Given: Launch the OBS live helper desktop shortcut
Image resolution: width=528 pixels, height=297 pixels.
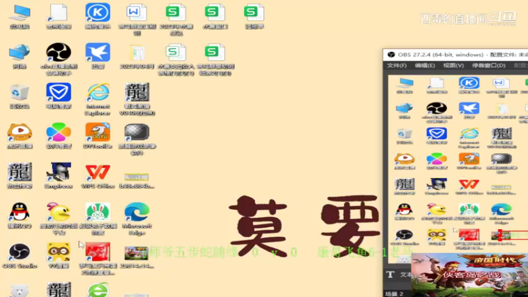Looking at the screenshot, I should click(59, 59).
